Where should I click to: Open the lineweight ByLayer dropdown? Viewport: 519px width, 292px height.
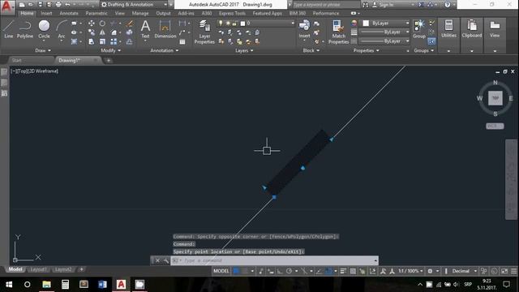click(384, 32)
